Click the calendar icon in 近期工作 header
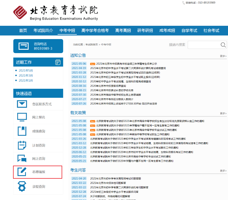228x200 pixels. tap(58, 62)
